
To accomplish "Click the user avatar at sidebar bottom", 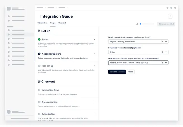I will 9,112.
